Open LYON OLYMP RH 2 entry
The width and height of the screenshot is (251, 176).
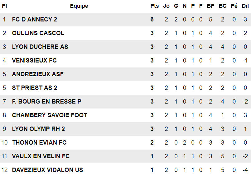click(x=38, y=129)
